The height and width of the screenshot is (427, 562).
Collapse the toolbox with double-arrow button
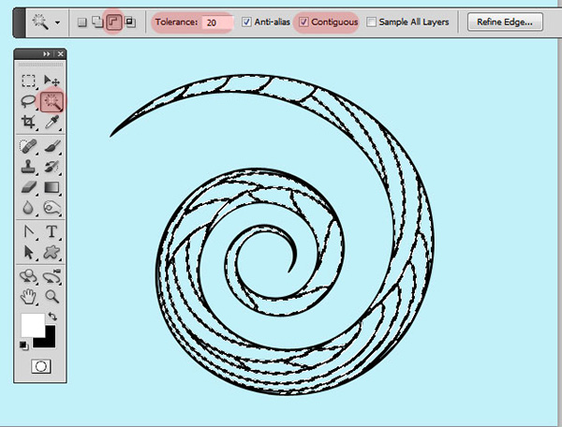46,54
